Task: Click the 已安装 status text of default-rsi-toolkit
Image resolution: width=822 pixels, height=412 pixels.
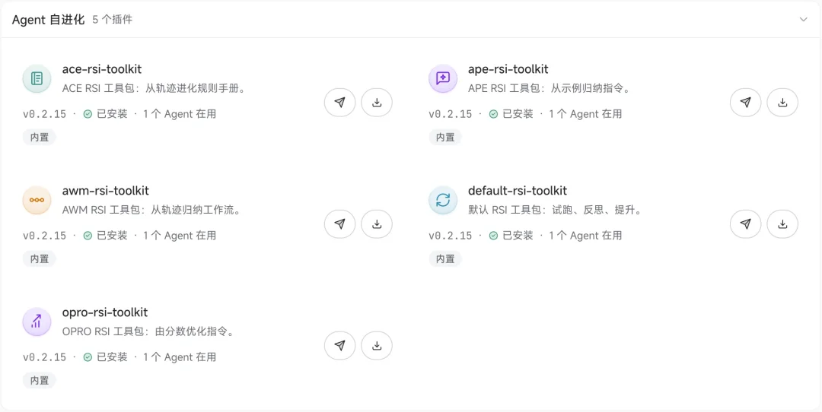Action: 518,236
